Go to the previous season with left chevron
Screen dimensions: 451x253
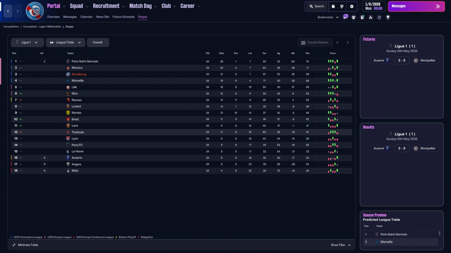[337, 43]
